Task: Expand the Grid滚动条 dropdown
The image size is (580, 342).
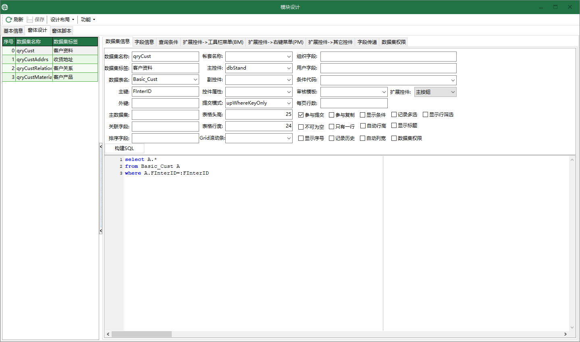Action: (289, 138)
